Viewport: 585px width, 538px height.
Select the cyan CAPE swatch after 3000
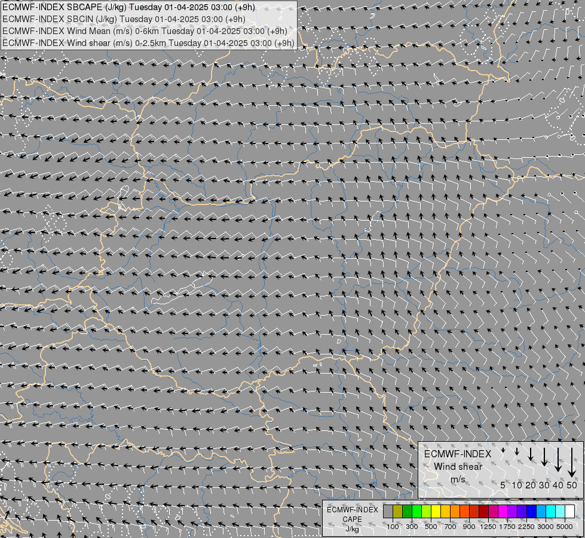(551, 511)
